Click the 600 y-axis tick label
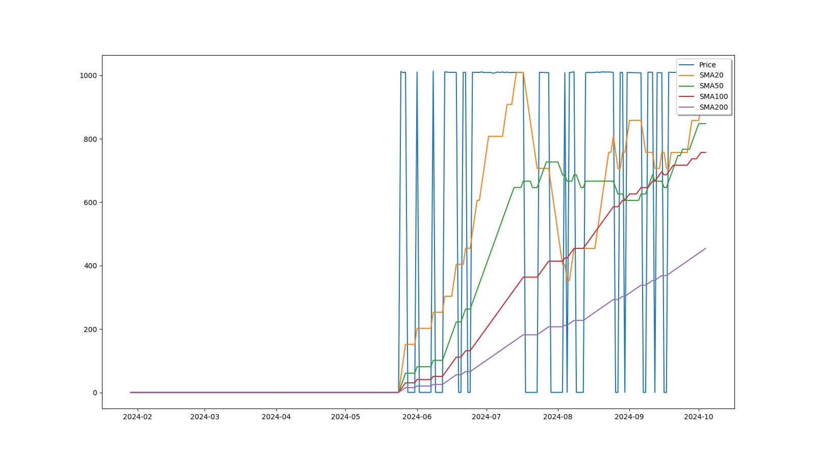Viewport: 816px width, 459px height. coord(91,202)
